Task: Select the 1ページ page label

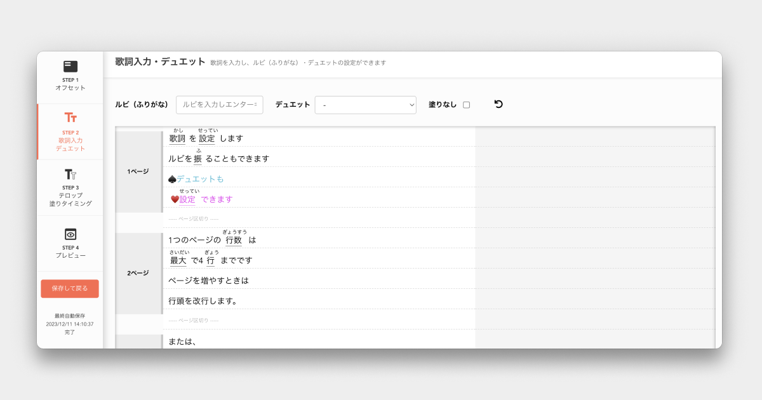Action: pos(138,171)
